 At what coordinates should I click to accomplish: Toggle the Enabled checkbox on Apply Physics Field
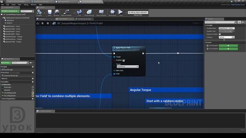pyautogui.click(x=124, y=61)
